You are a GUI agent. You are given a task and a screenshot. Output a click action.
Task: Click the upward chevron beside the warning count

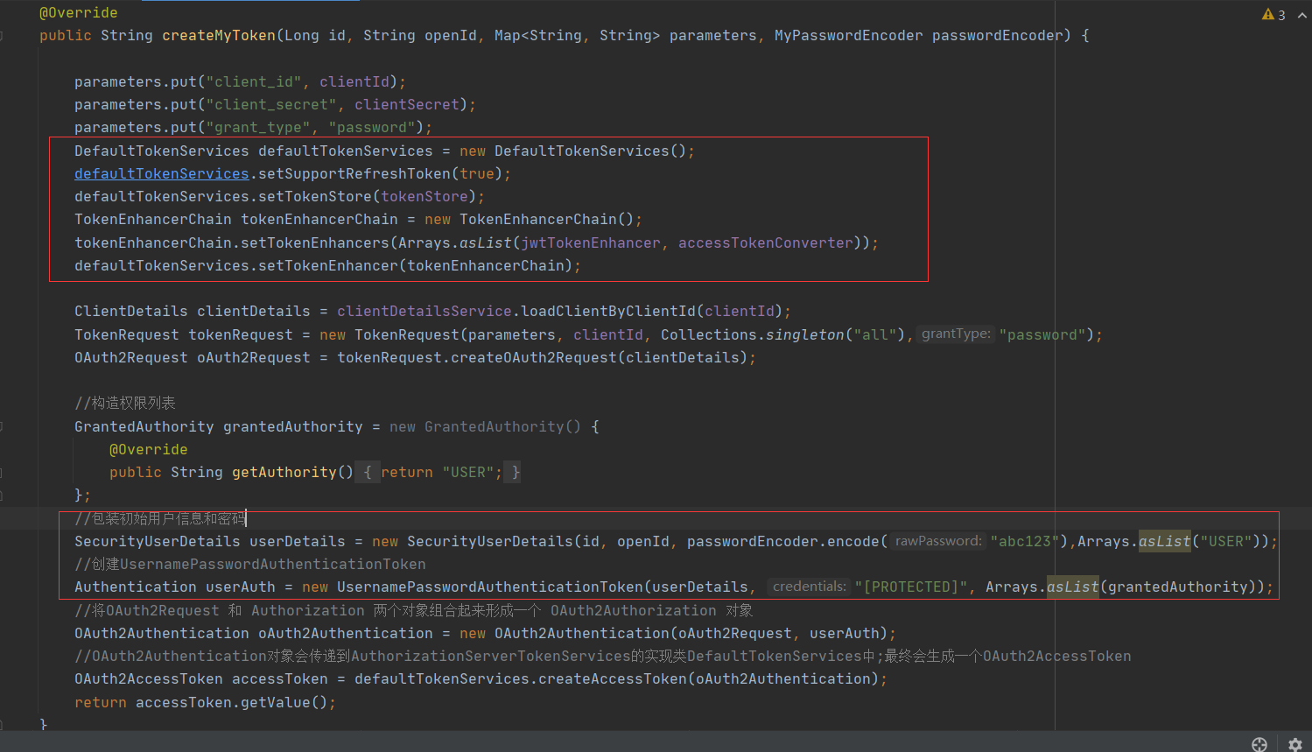tap(1301, 14)
